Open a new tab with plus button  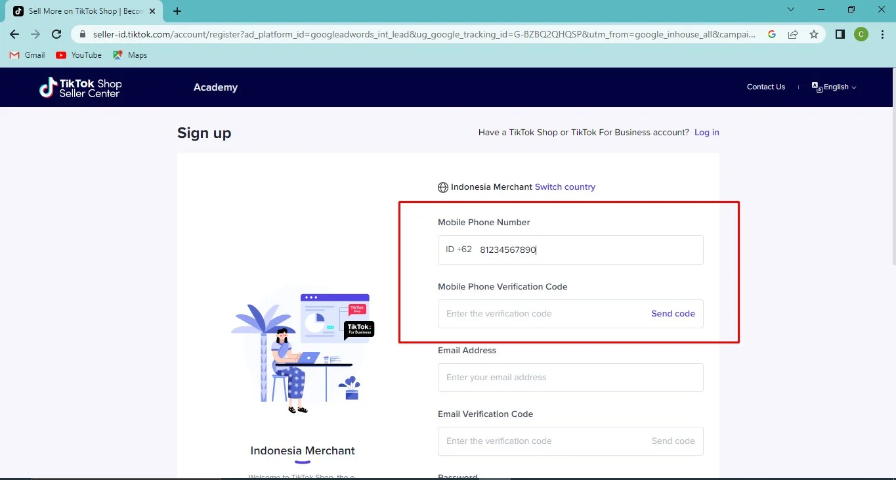[177, 11]
